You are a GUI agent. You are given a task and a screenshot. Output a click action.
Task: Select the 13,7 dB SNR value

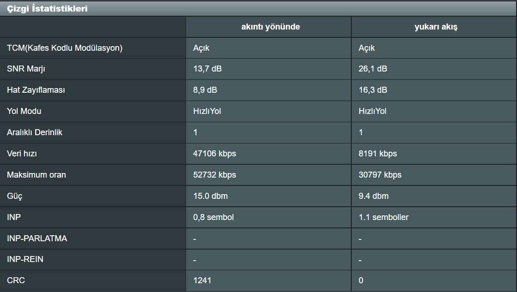[207, 69]
